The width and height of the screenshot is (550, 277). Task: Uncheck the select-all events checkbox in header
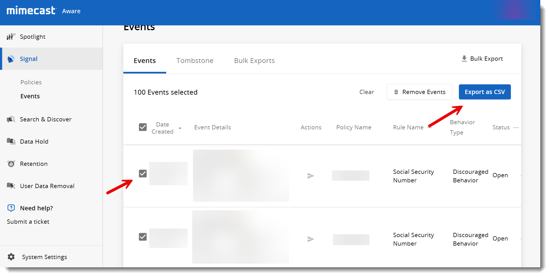click(x=143, y=127)
